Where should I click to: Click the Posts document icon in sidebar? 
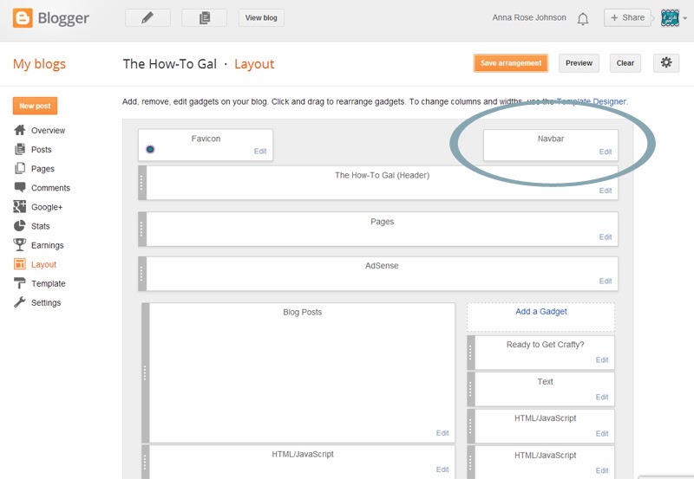(x=19, y=149)
